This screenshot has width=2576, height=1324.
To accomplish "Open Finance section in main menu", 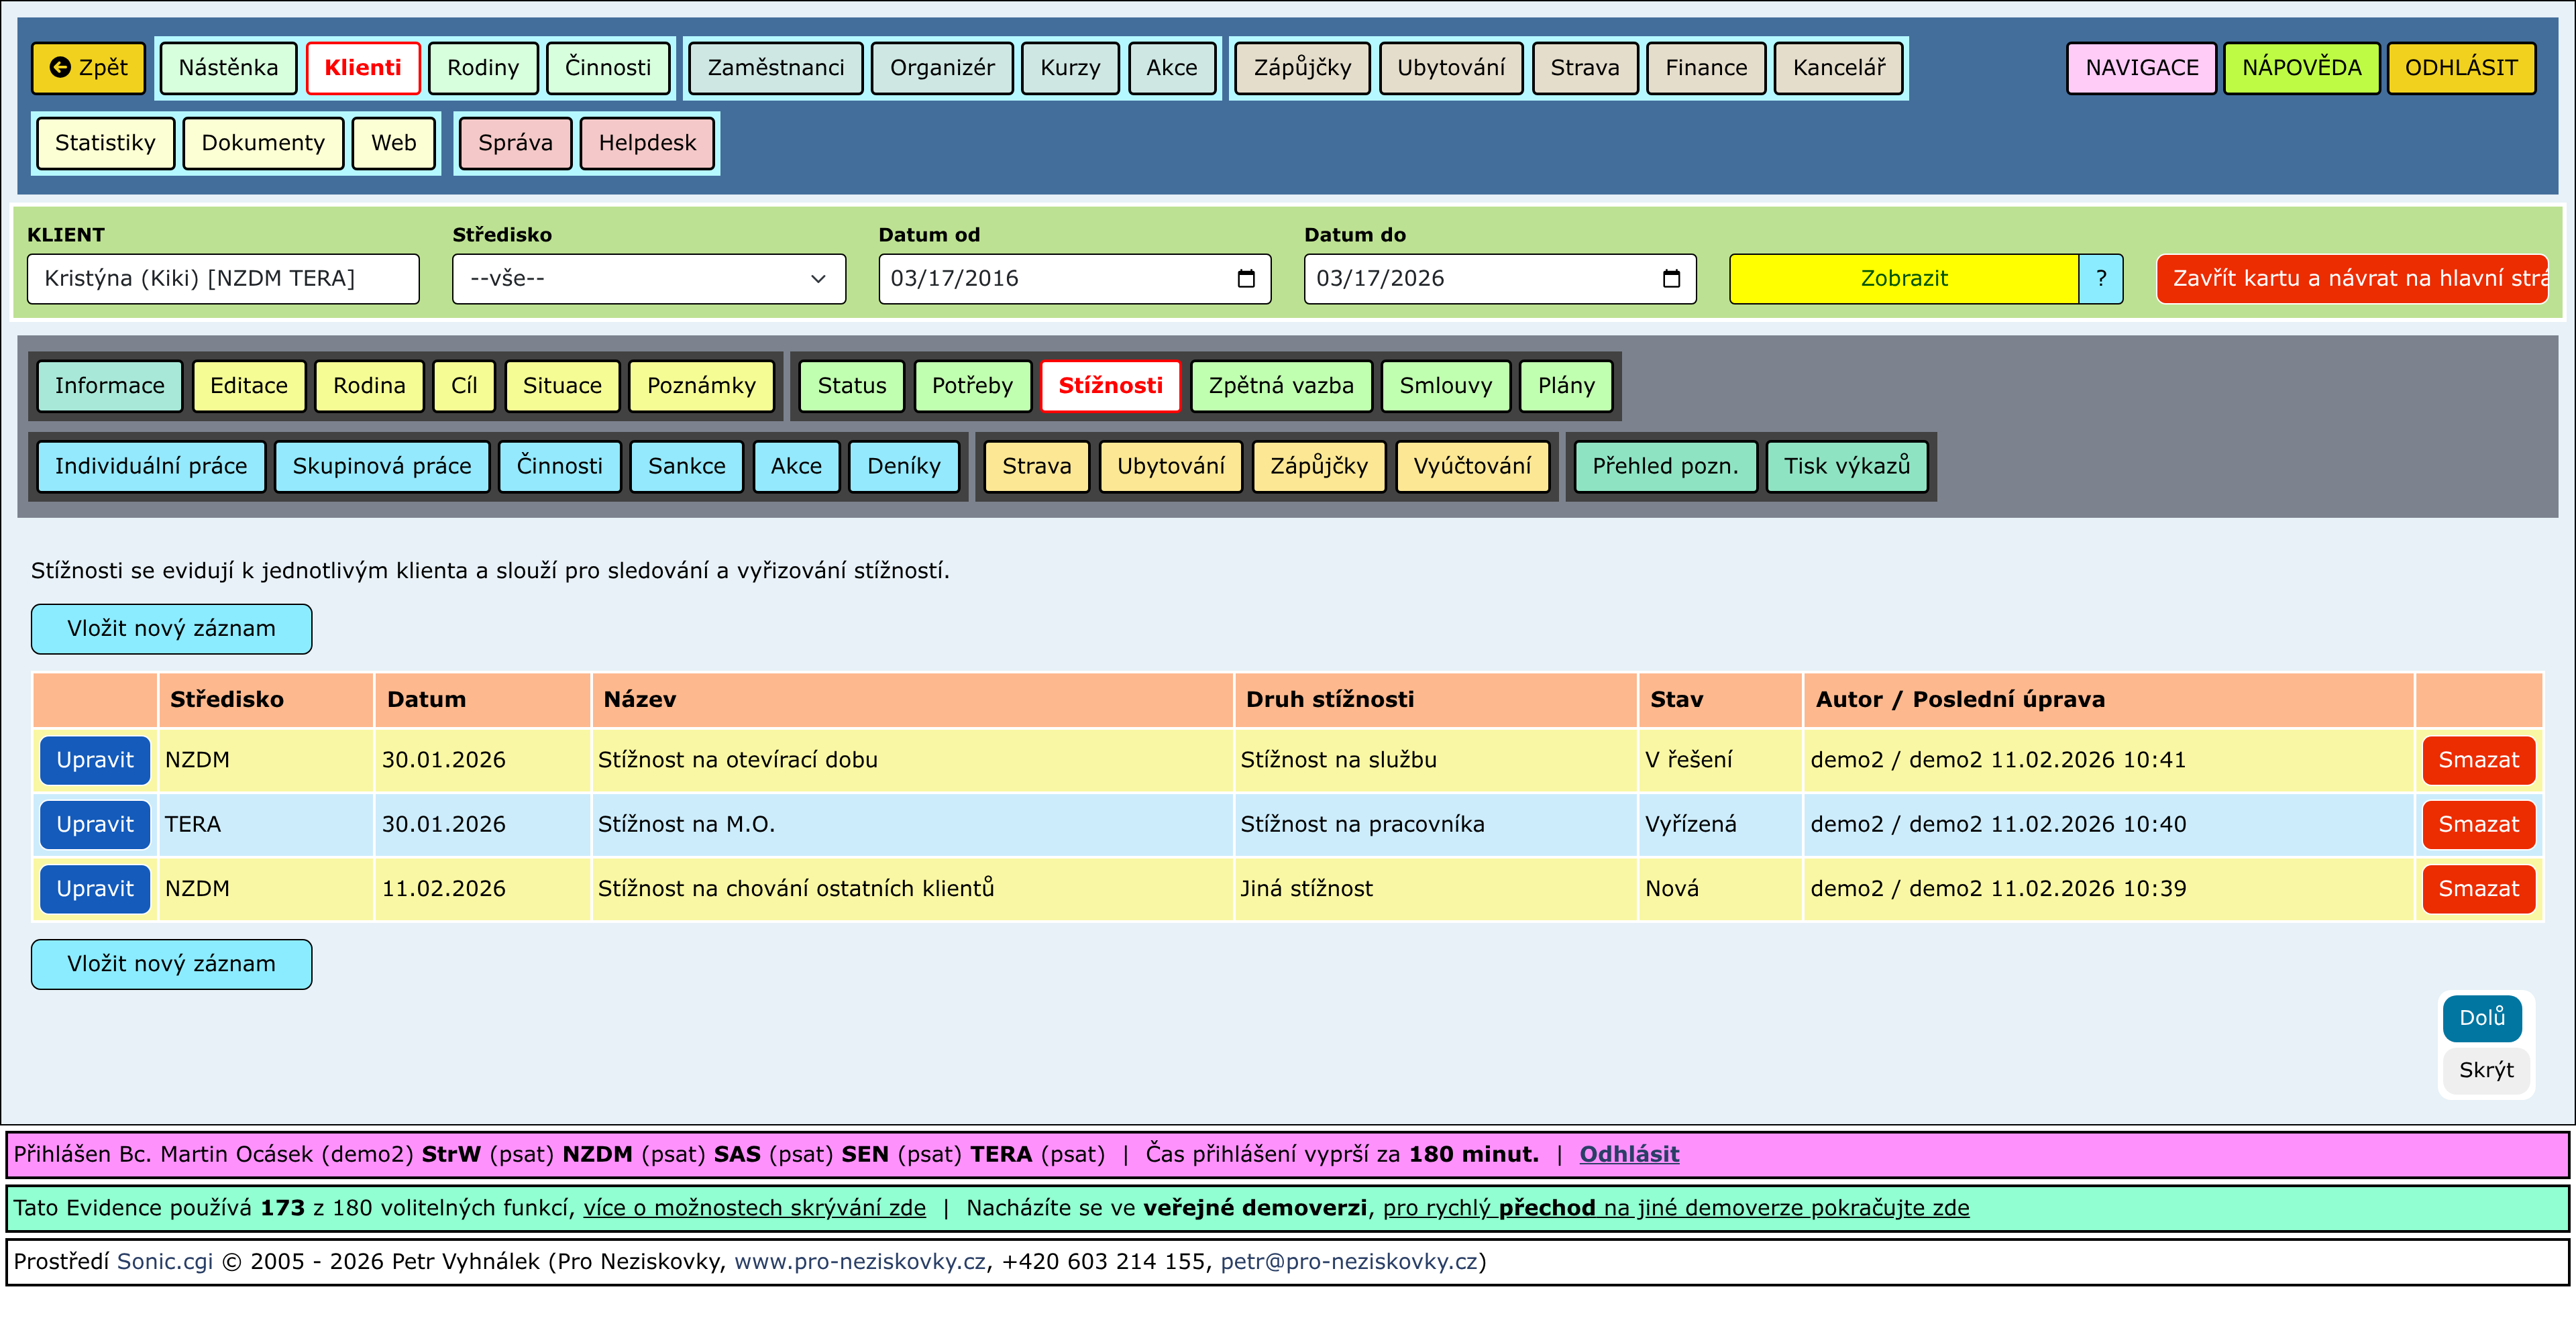I will click(1705, 68).
